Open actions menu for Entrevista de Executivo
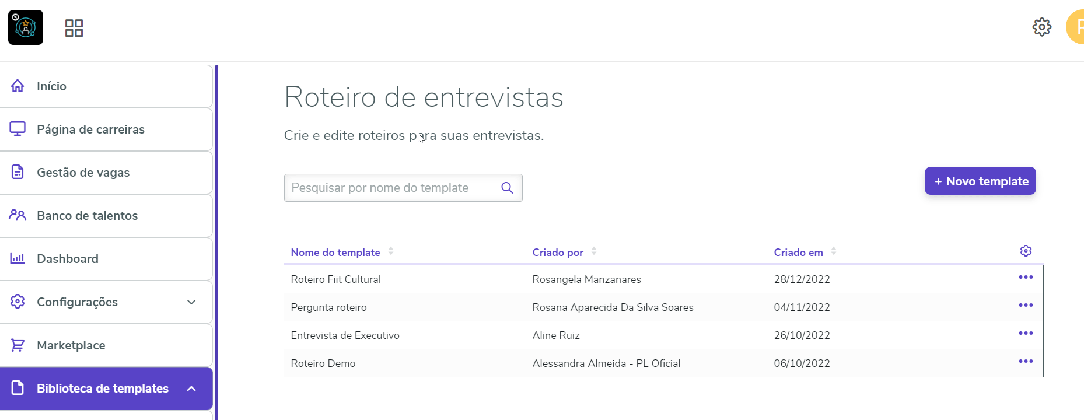This screenshot has width=1084, height=420. (x=1026, y=334)
